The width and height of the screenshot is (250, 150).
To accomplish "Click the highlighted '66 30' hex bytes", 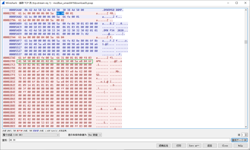I will coord(60,13).
